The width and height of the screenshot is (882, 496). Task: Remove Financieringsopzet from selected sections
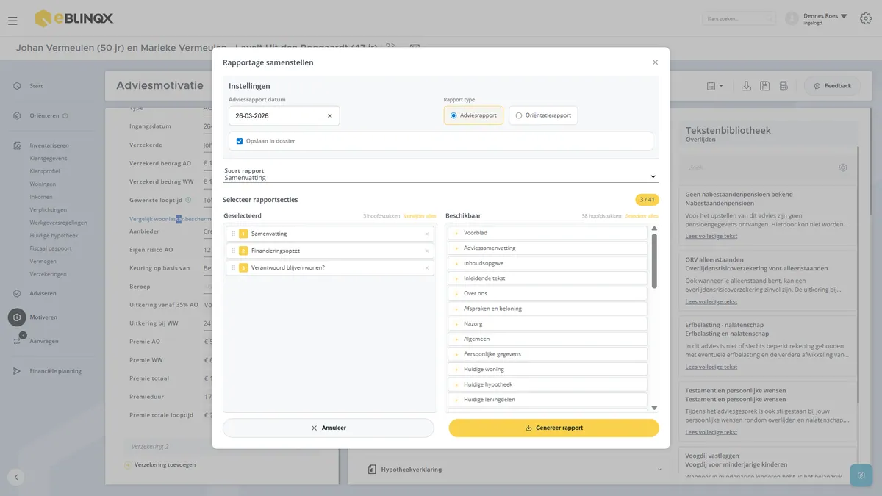click(x=427, y=251)
